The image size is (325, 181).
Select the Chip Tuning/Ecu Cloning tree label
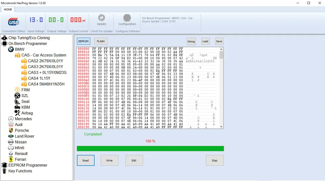coord(29,38)
